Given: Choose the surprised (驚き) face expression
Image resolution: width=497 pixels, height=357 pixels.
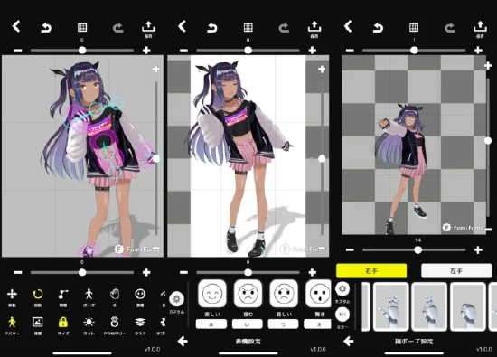Looking at the screenshot, I should coord(318,294).
